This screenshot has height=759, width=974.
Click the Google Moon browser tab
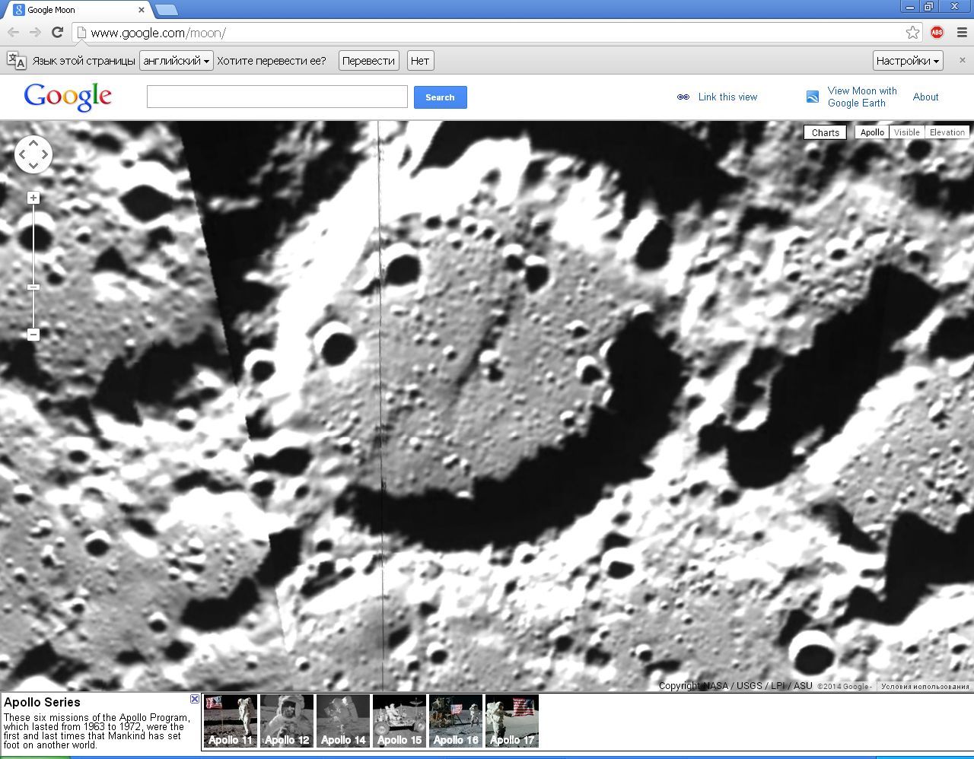click(76, 10)
